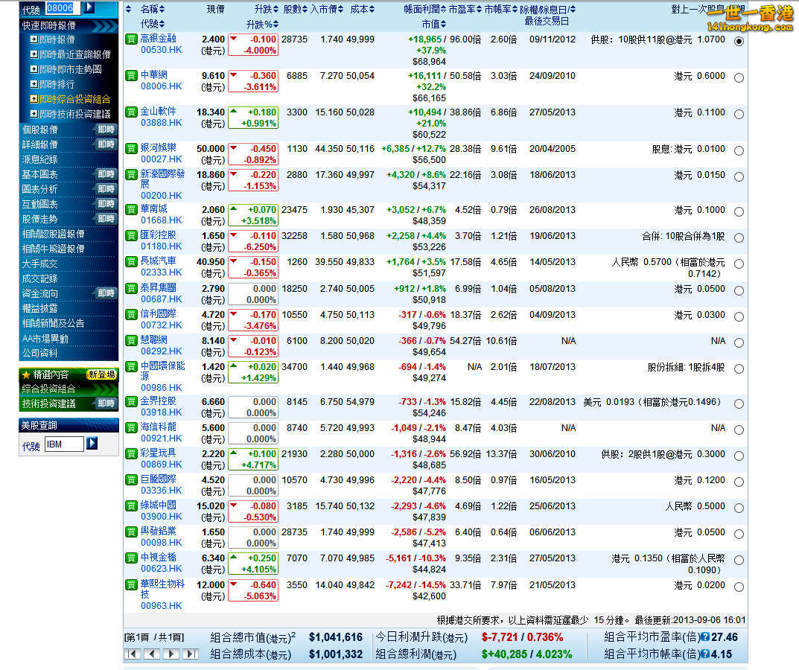The image size is (799, 670).
Task: Select the radio button for 華熙生物科技 row
Action: pyautogui.click(x=739, y=587)
